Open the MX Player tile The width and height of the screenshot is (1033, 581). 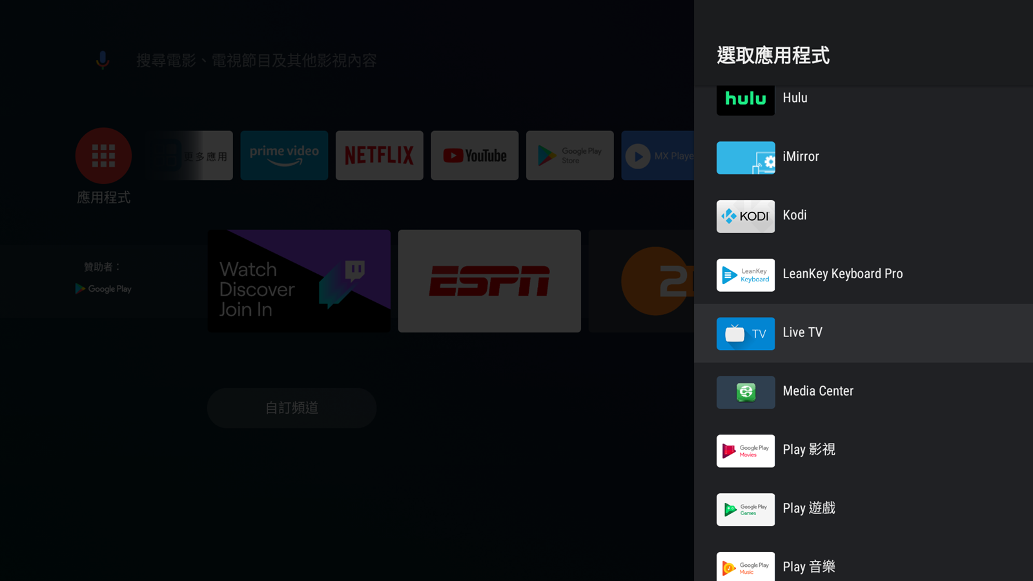(657, 156)
